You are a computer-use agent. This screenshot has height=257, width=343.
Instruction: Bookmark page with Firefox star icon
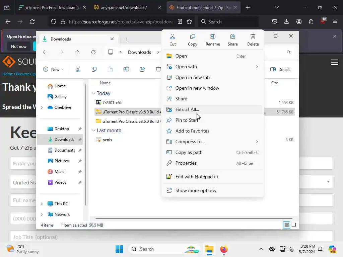pyautogui.click(x=189, y=21)
